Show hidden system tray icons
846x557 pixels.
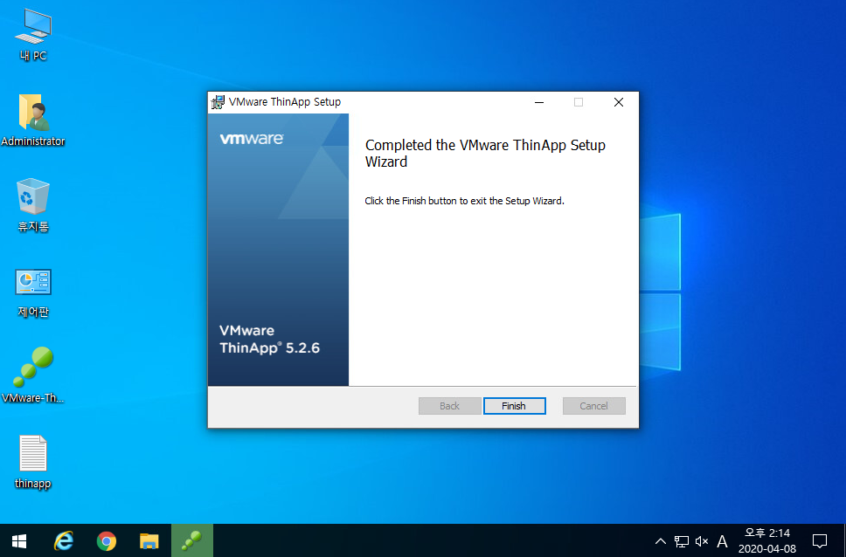pos(660,541)
